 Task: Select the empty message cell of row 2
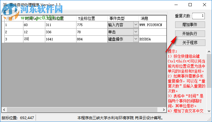point(153,32)
